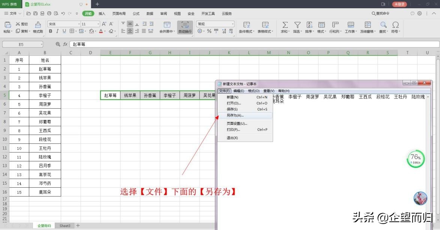The image size is (440, 230).
Task: Toggle left horizontal alignment
Action: [123, 31]
